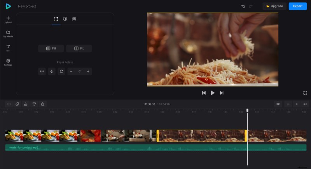Image resolution: width=311 pixels, height=169 pixels.
Task: Undo the last action
Action: pyautogui.click(x=243, y=6)
